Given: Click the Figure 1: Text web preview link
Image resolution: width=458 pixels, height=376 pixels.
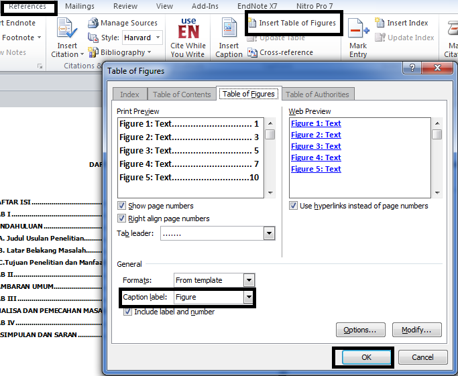Looking at the screenshot, I should tap(316, 123).
